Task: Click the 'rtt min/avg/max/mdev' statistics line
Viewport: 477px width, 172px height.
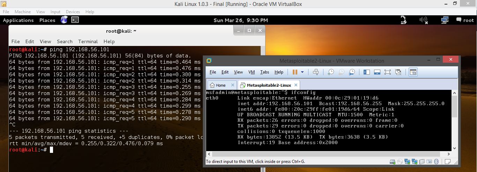Action: pos(86,143)
